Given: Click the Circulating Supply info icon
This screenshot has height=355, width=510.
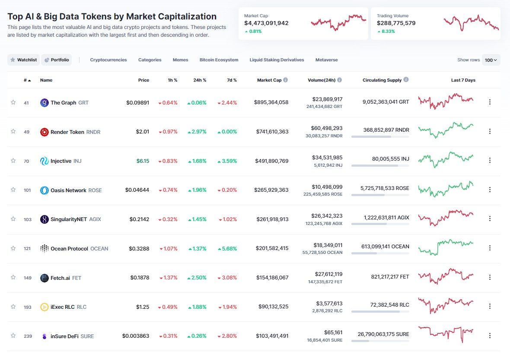Looking at the screenshot, I should point(406,80).
